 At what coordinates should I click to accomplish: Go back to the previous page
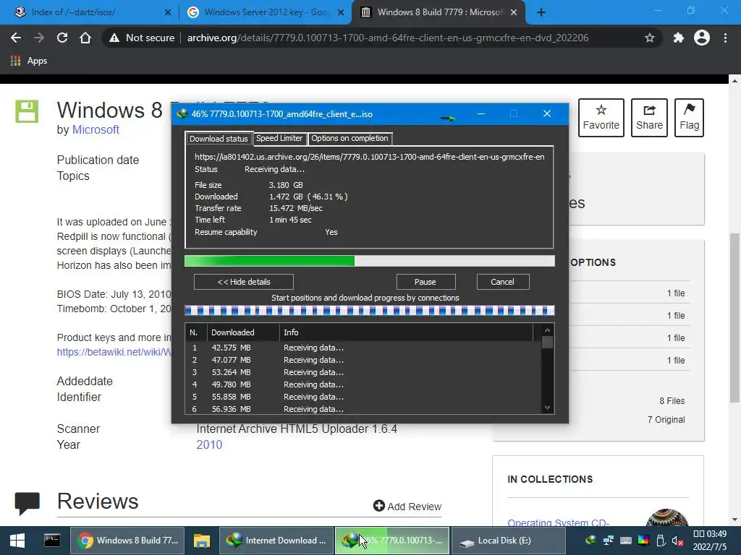[16, 38]
